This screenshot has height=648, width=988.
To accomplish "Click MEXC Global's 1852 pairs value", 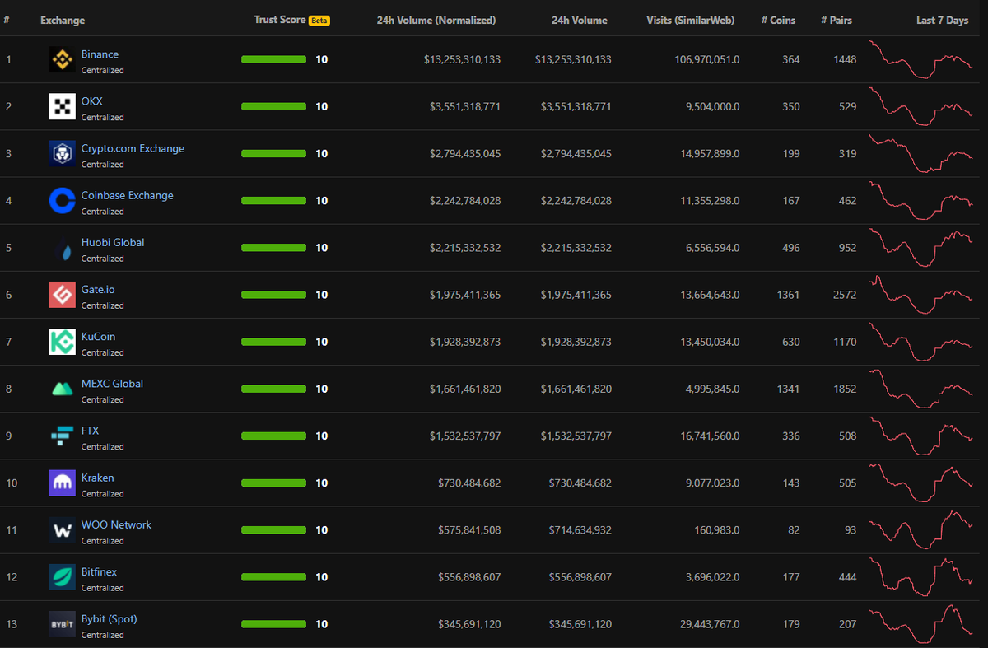I will pyautogui.click(x=844, y=389).
